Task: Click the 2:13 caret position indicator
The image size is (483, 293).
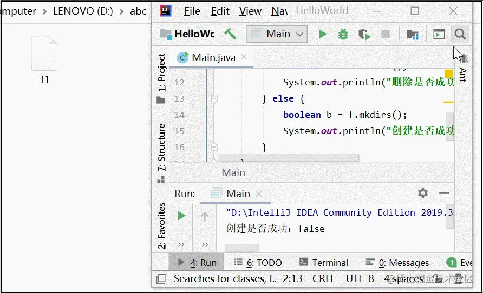Action: coord(292,278)
